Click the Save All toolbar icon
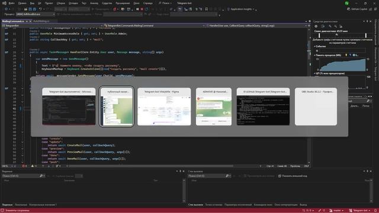This screenshot has width=379, height=213. click(x=34, y=9)
